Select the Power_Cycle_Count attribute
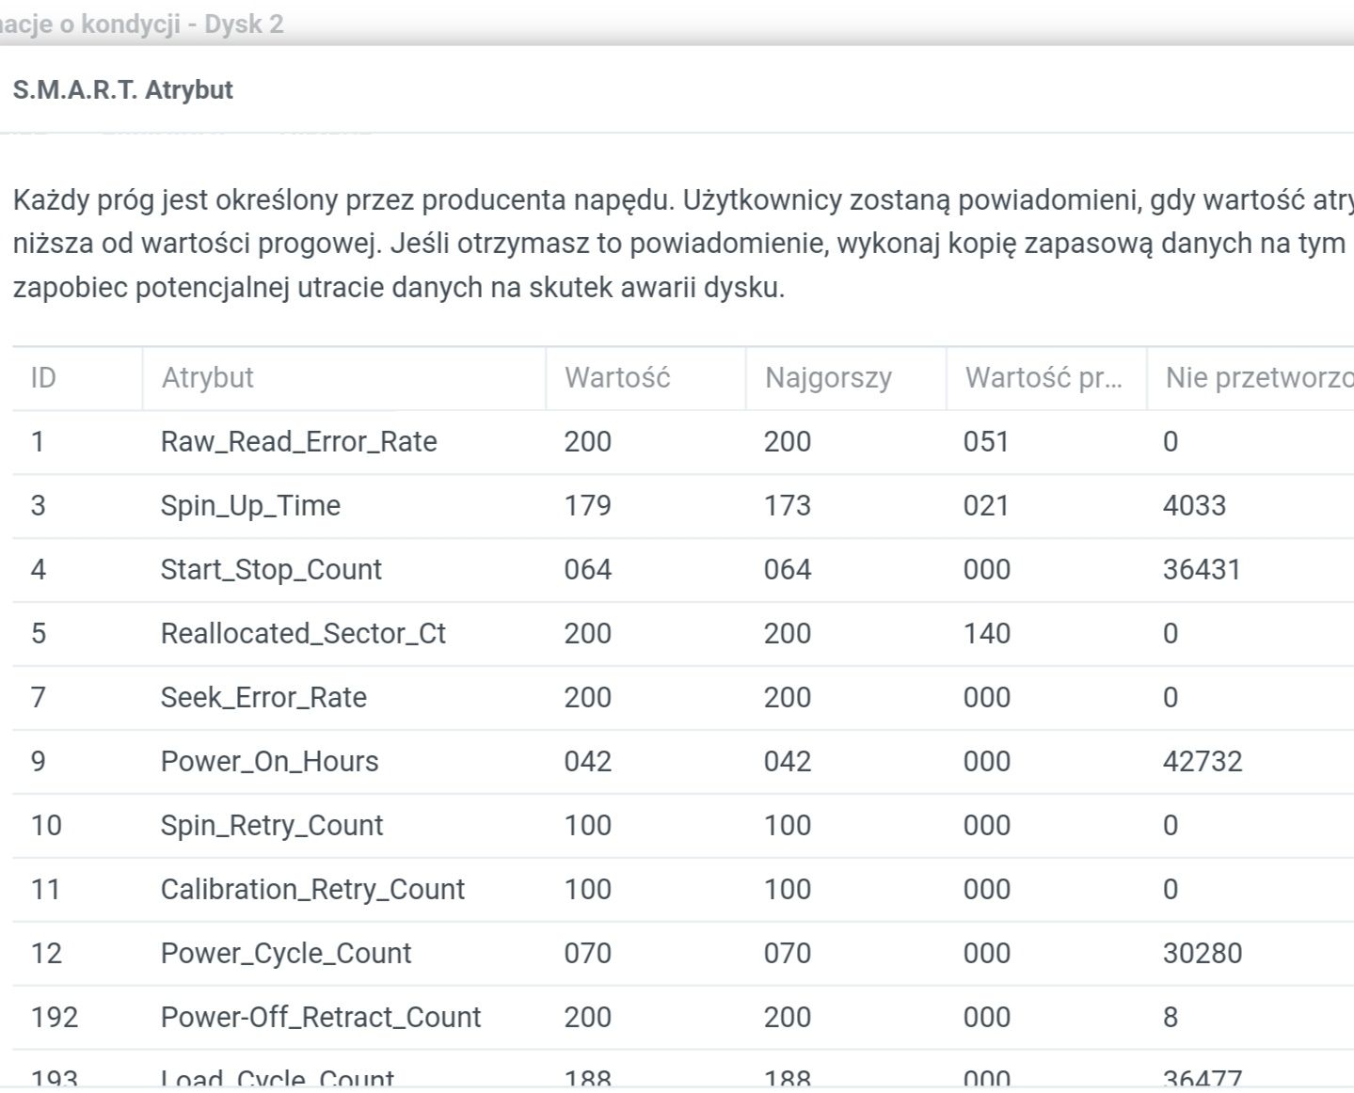Viewport: 1354px width, 1093px height. 286,954
